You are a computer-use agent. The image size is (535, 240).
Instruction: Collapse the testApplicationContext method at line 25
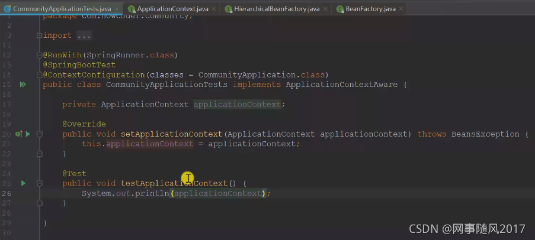40,183
